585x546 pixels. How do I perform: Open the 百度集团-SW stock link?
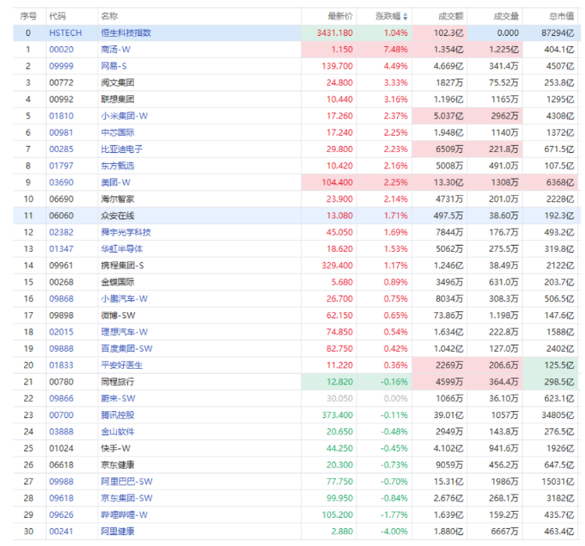[x=127, y=349]
